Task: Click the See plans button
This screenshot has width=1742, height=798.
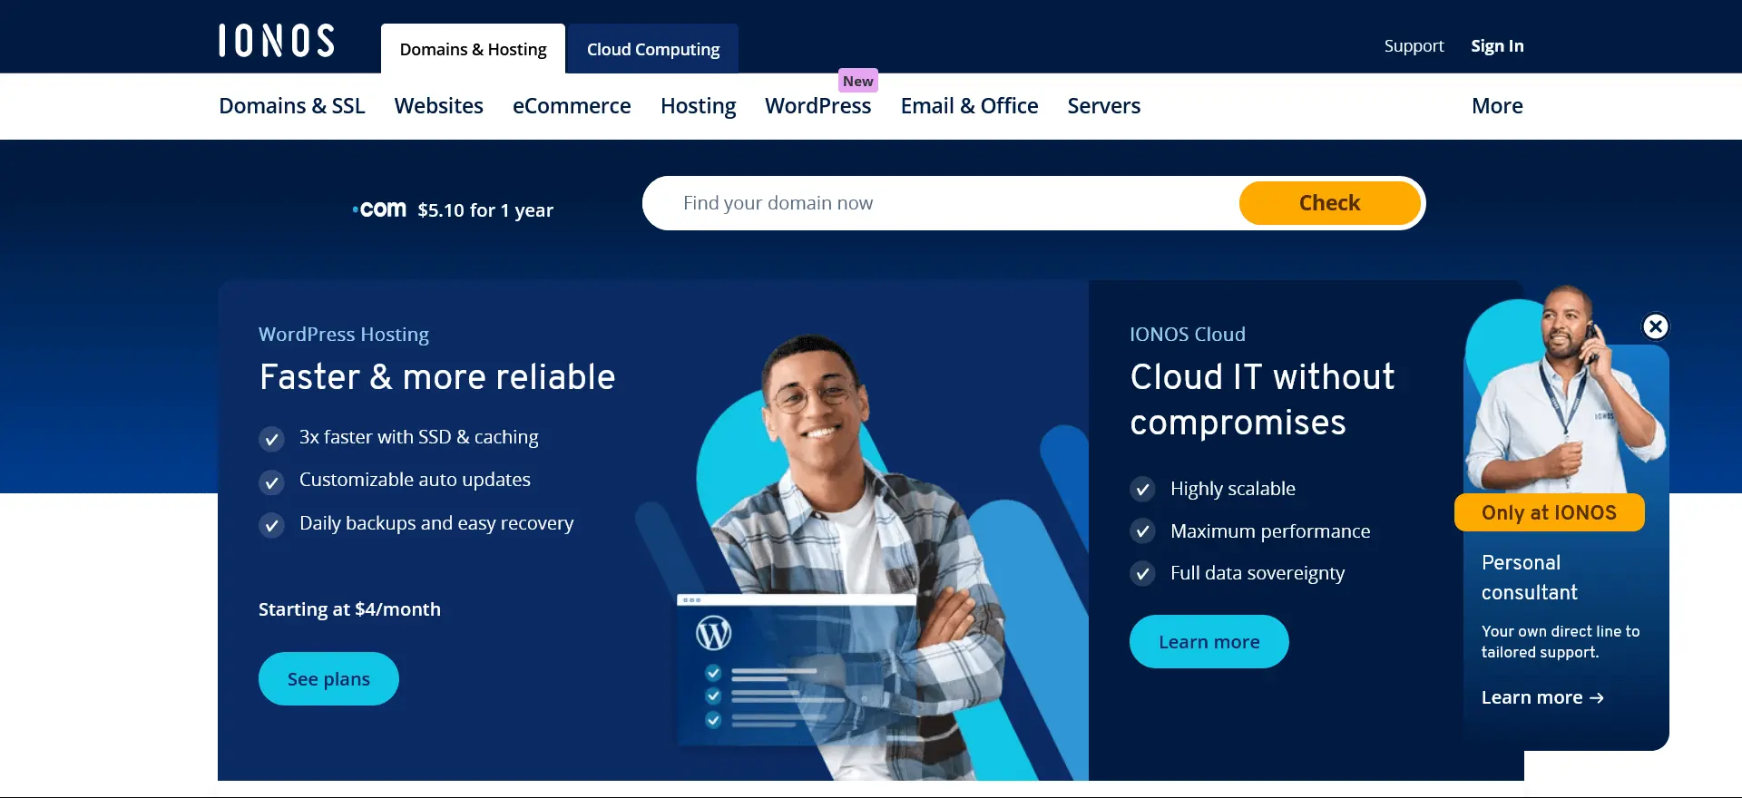Action: click(x=328, y=679)
